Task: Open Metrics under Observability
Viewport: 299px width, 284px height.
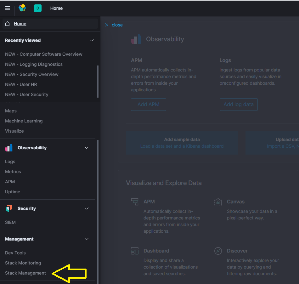Action: [13, 172]
